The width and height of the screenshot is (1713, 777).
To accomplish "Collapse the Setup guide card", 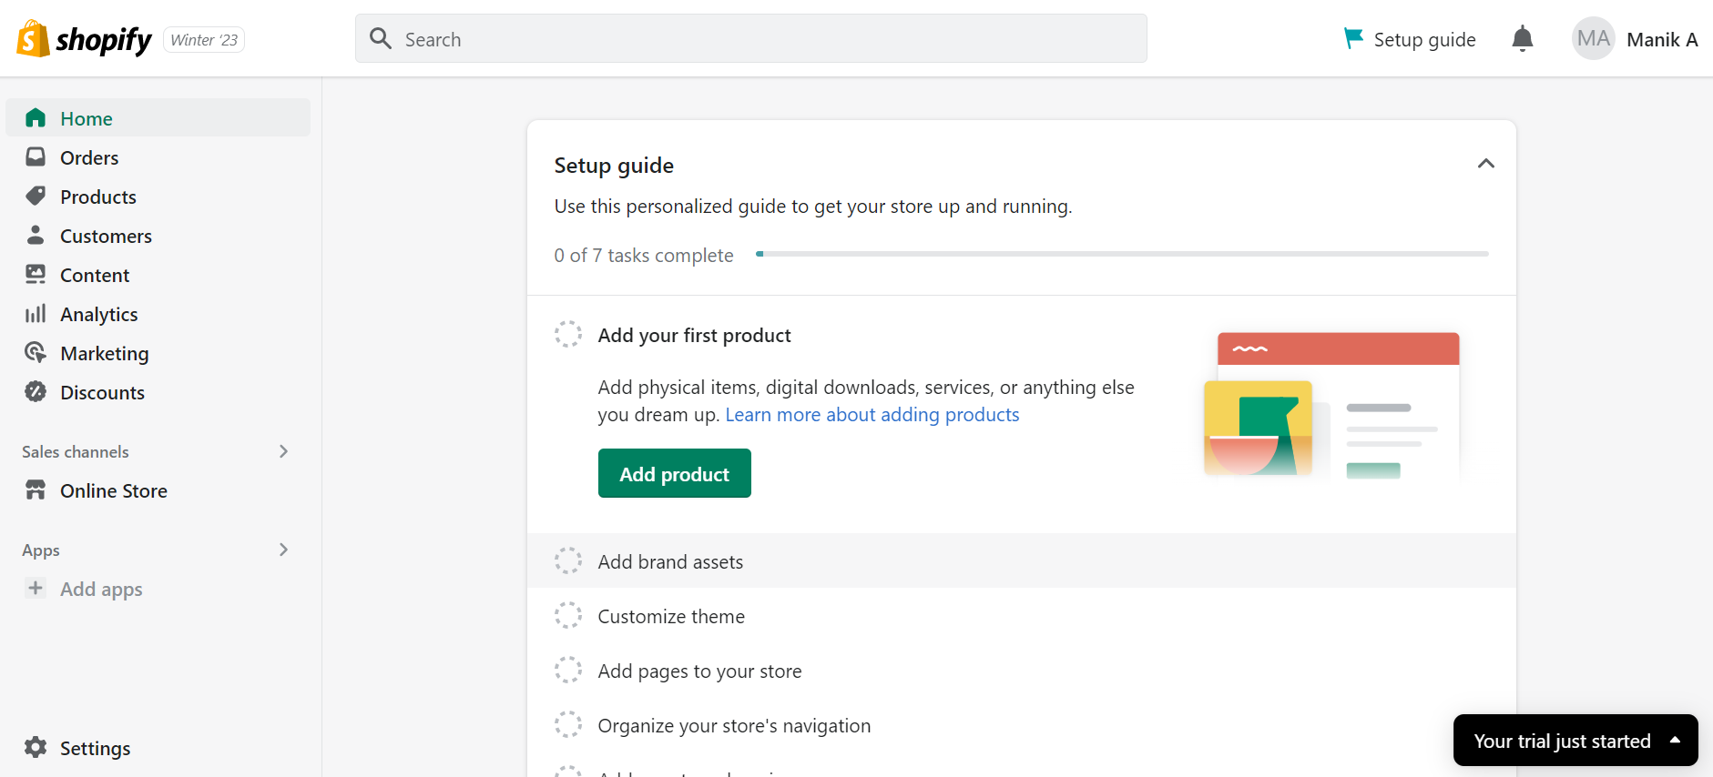I will tap(1485, 164).
